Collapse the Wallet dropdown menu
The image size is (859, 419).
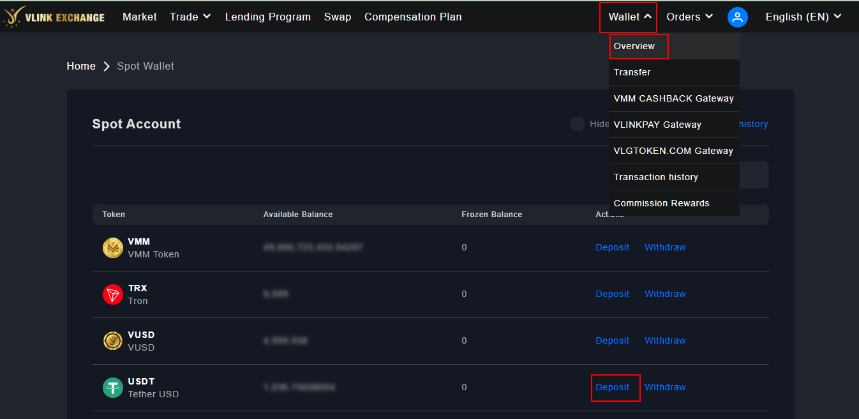click(630, 17)
